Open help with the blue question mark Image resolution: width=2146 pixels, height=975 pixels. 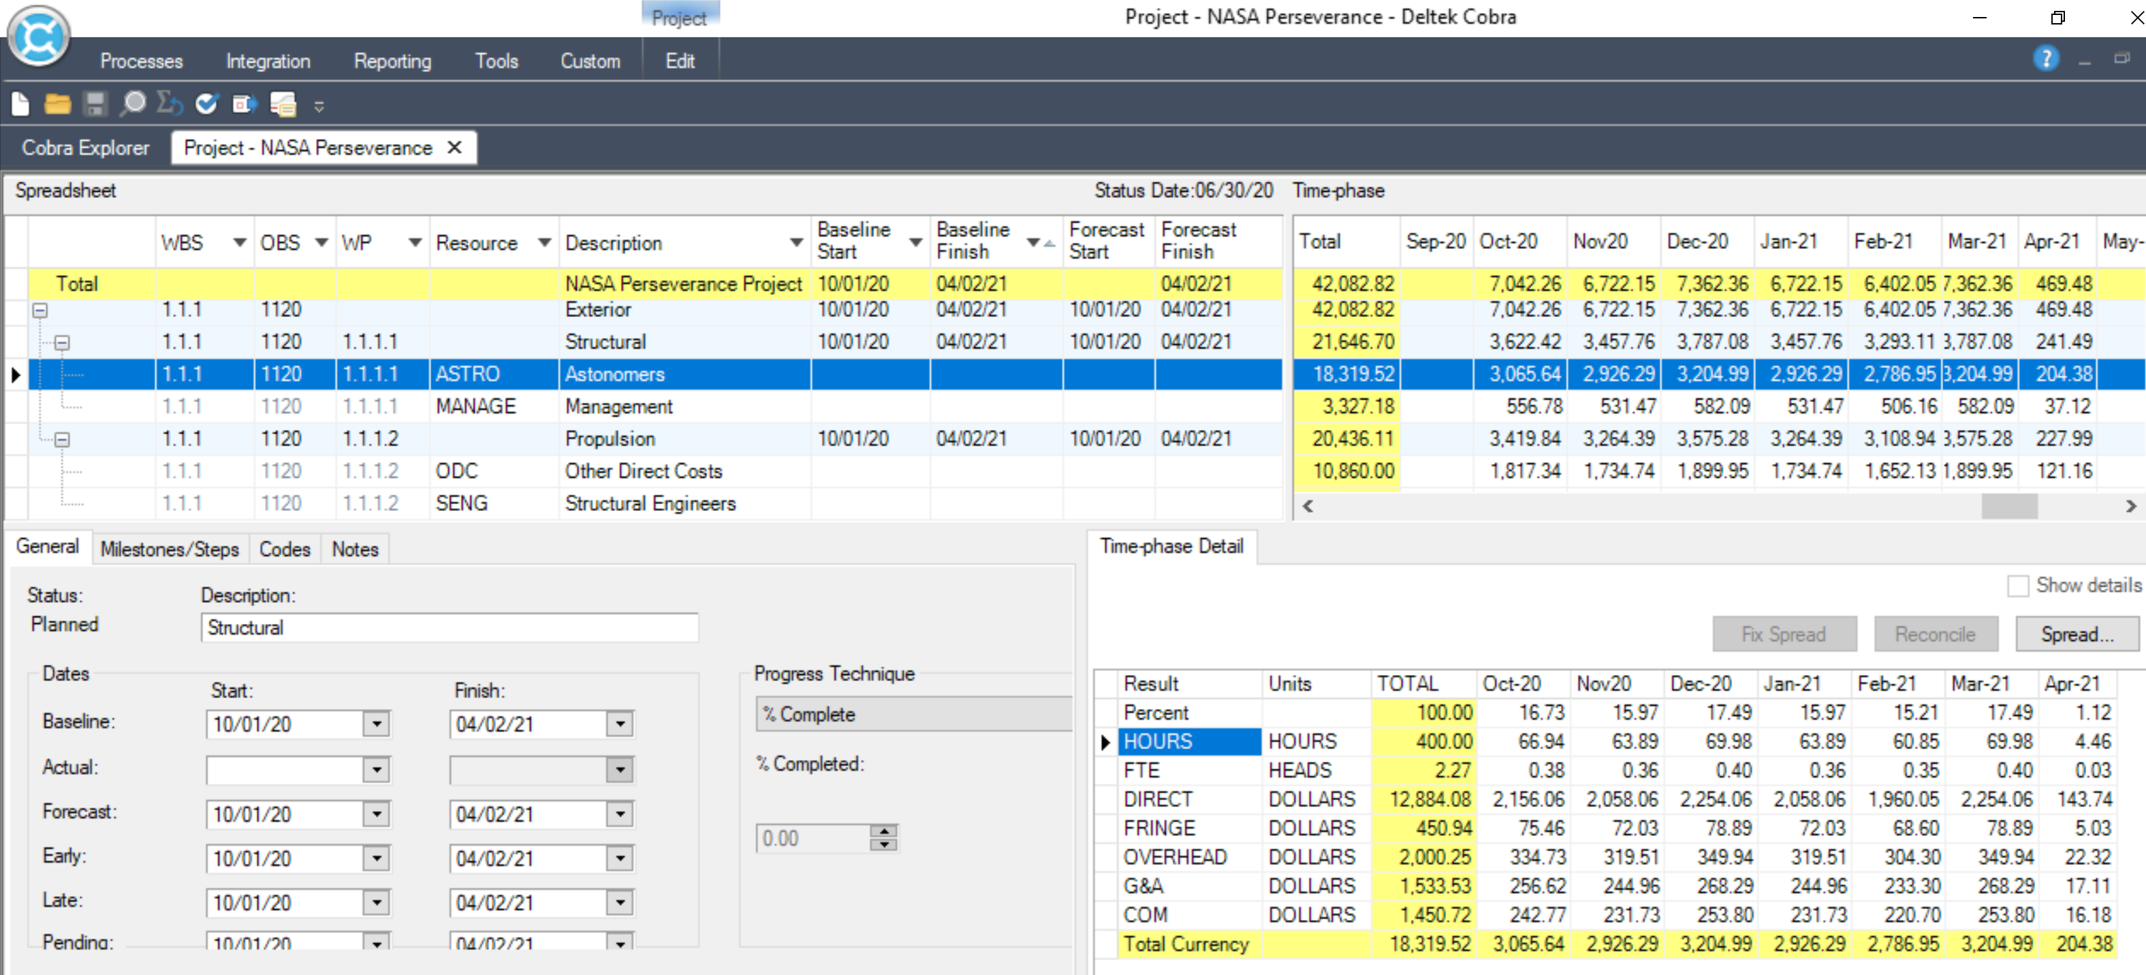pos(2045,59)
